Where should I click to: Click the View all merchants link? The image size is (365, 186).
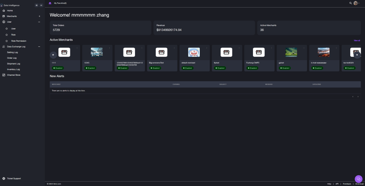pyautogui.click(x=357, y=40)
